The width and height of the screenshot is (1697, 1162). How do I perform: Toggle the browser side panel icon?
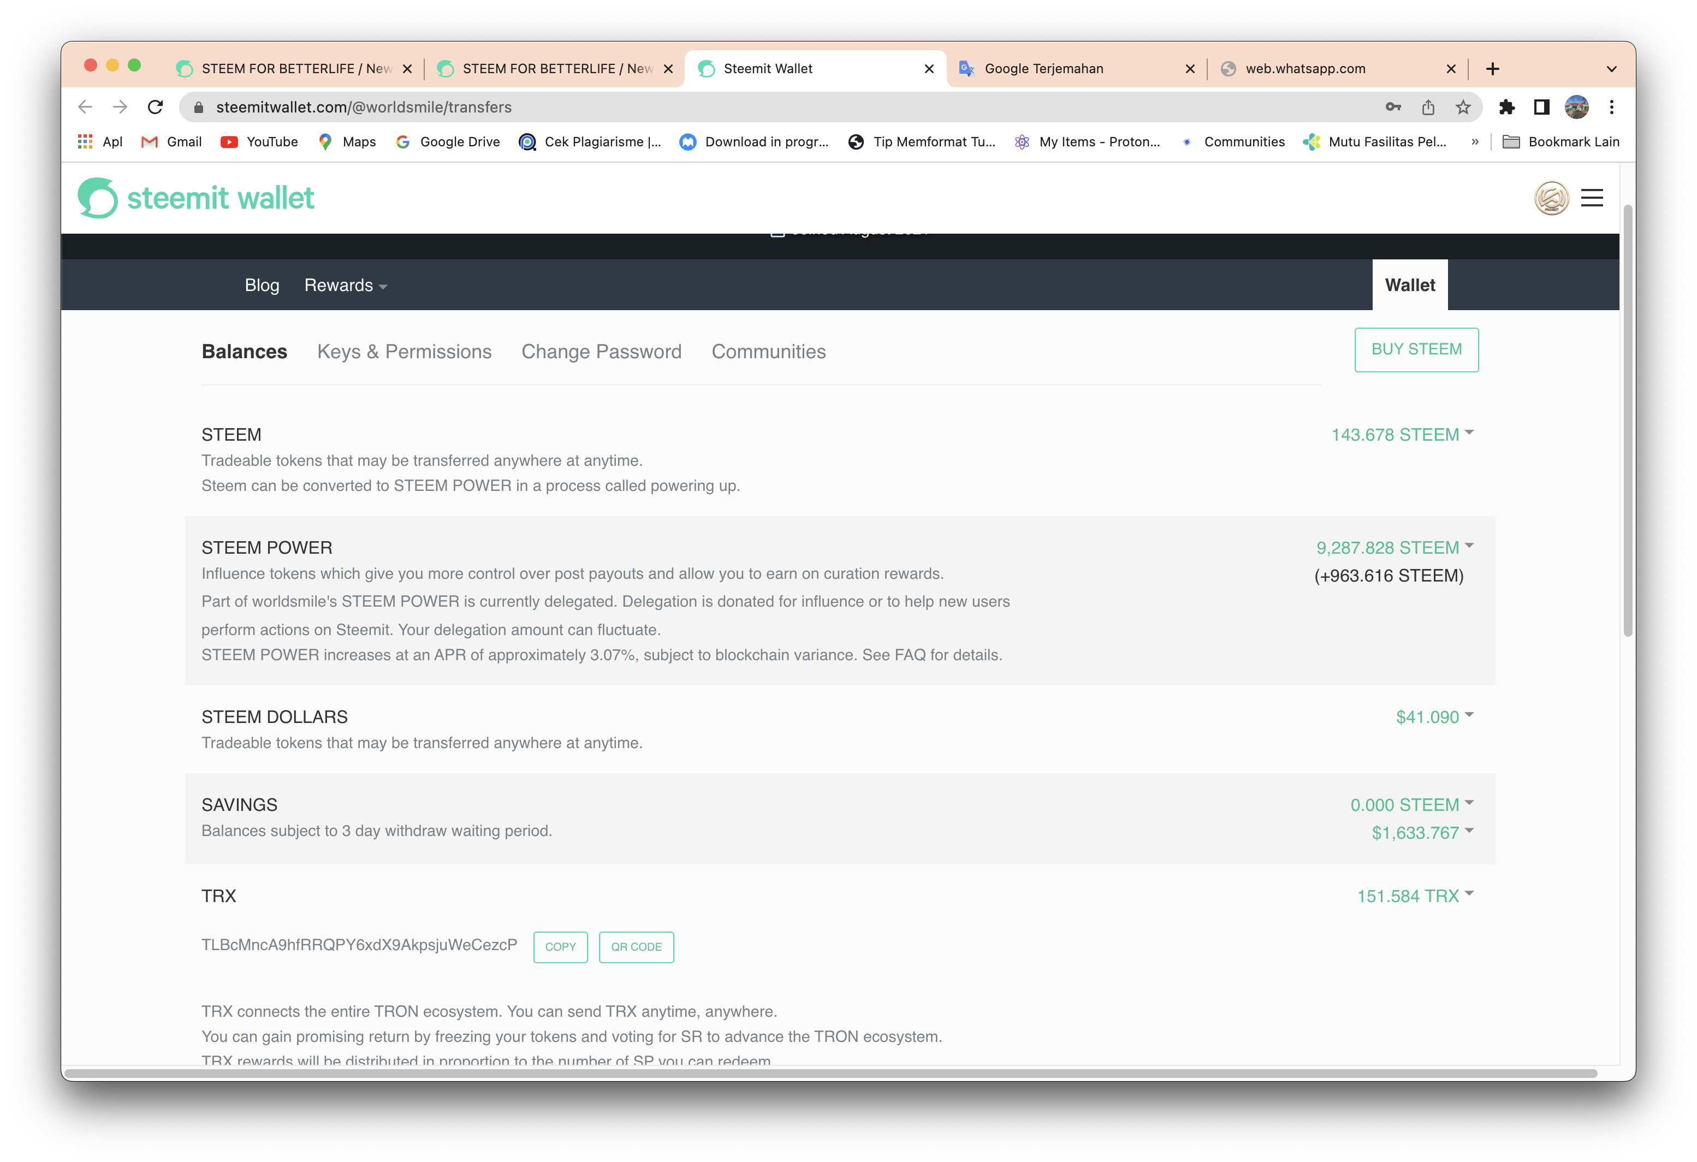point(1541,108)
